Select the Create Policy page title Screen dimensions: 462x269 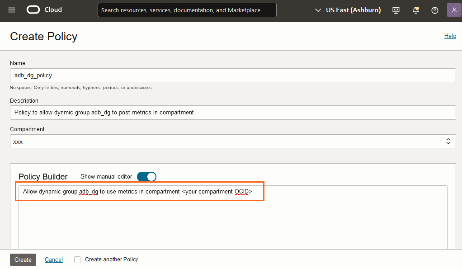43,36
